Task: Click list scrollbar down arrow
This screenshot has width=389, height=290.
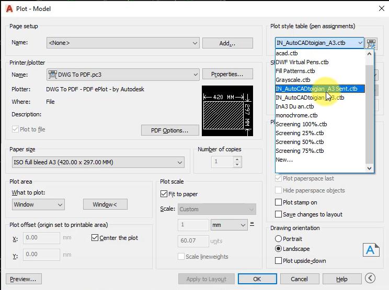Action: (x=370, y=168)
